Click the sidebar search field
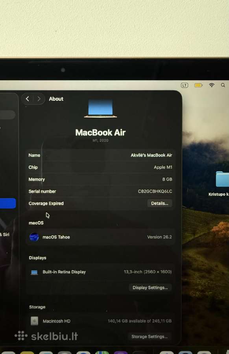Image resolution: width=229 pixels, height=354 pixels. (x=8, y=115)
